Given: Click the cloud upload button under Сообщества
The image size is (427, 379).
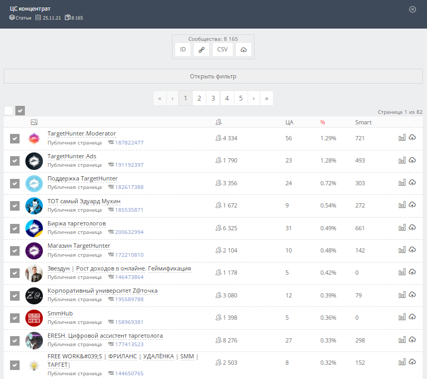Looking at the screenshot, I should (x=243, y=50).
